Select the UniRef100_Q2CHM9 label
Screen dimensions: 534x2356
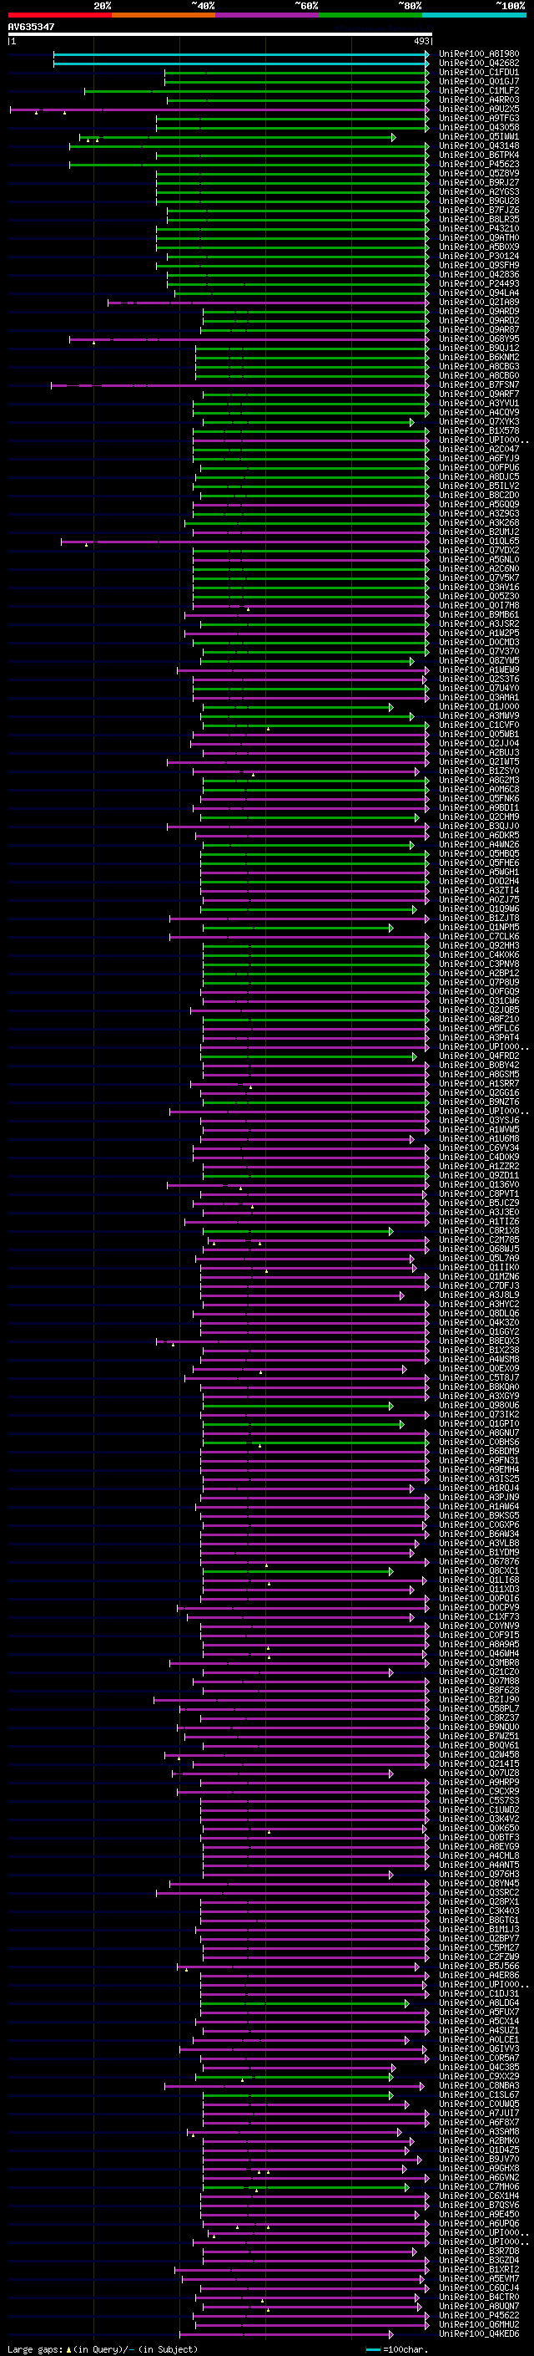tap(479, 817)
